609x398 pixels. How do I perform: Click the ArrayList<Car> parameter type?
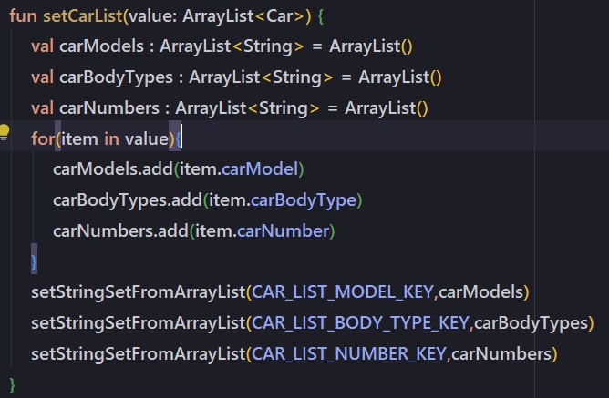click(243, 16)
